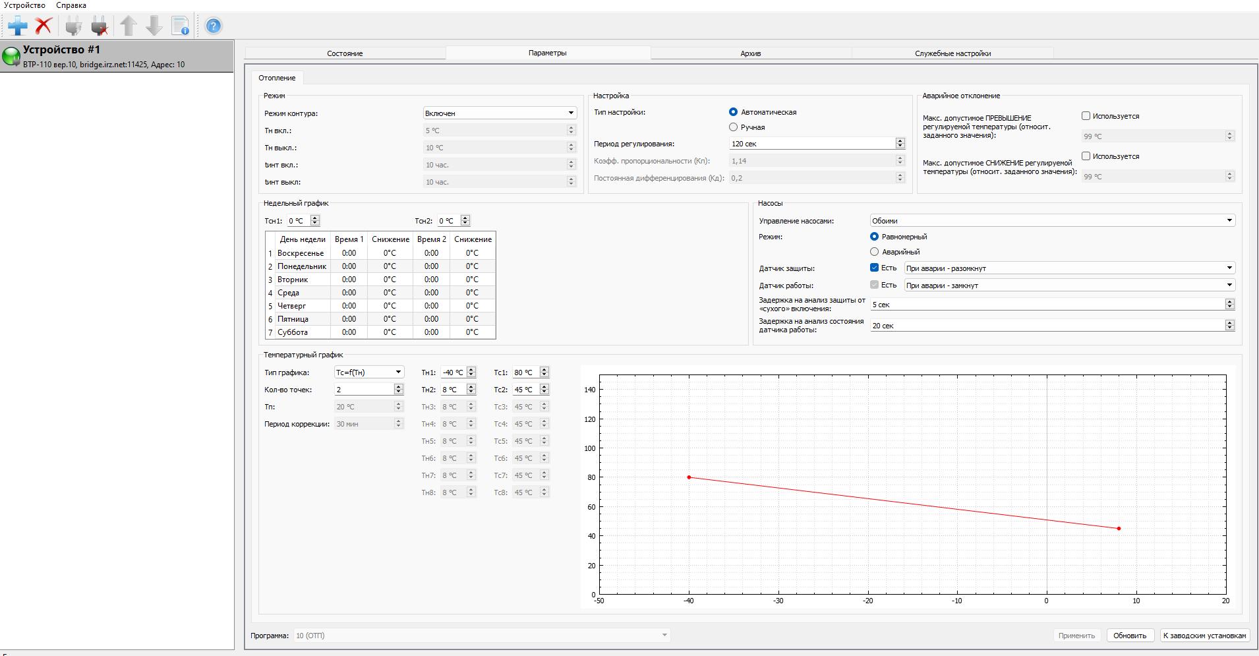
Task: Click Время 1 cell for Воскресенье
Action: pos(349,253)
